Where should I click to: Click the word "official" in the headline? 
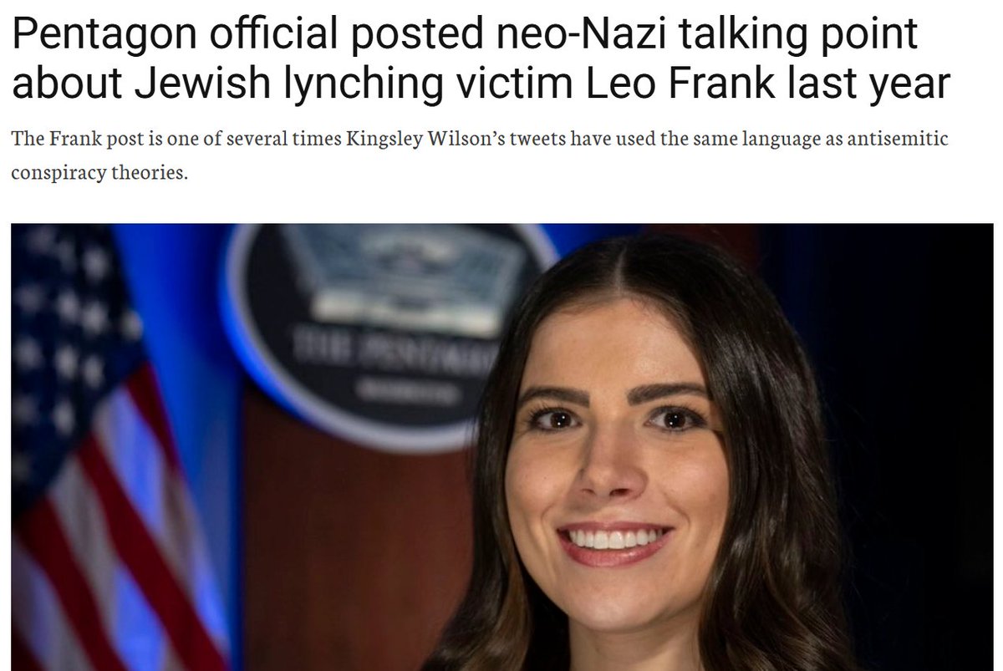pyautogui.click(x=269, y=34)
